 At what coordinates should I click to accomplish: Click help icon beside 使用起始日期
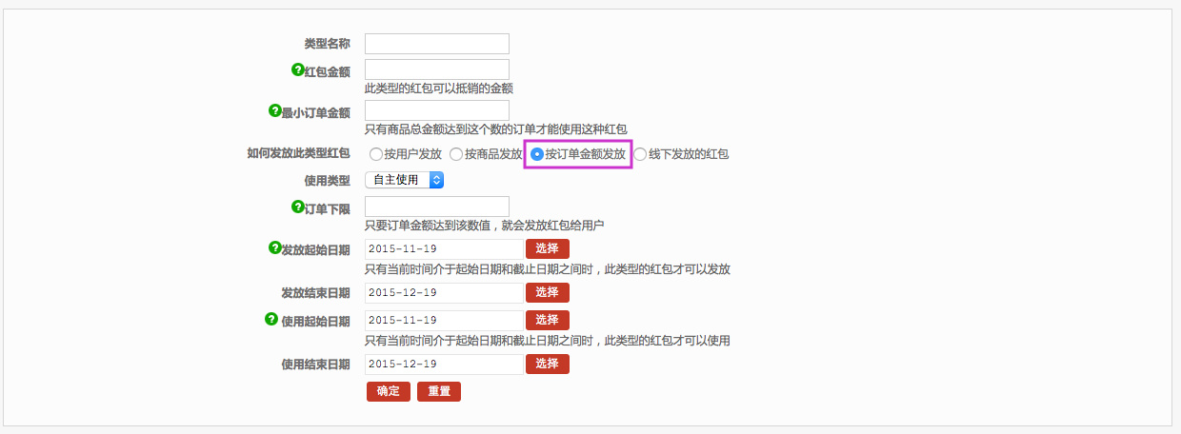pos(271,320)
